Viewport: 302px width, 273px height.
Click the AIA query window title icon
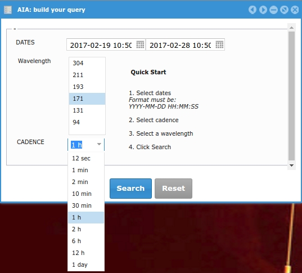point(8,10)
